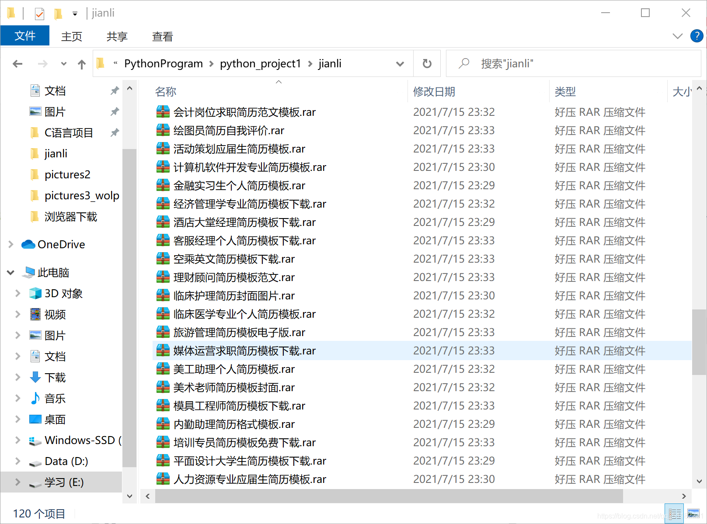Click the back navigation arrow
Viewport: 707px width, 524px height.
pos(17,64)
